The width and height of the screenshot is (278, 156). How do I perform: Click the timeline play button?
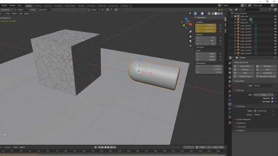pyautogui.click(x=108, y=147)
